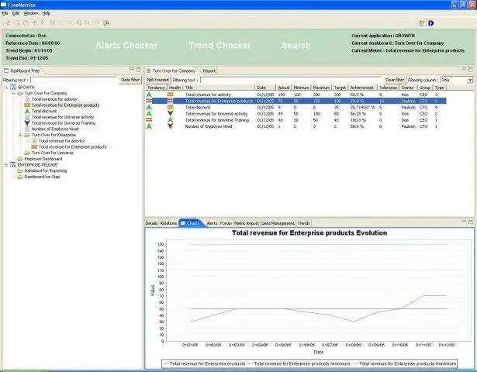Open the File menu

[5, 13]
